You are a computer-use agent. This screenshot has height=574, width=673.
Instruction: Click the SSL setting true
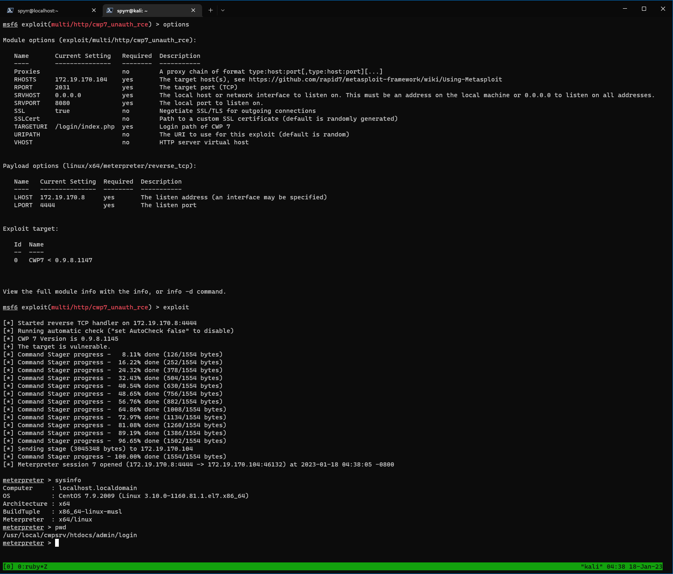coord(63,111)
